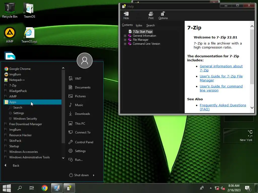The height and width of the screenshot is (193, 258).
Task: Expand the General Information node
Action: pos(125,36)
